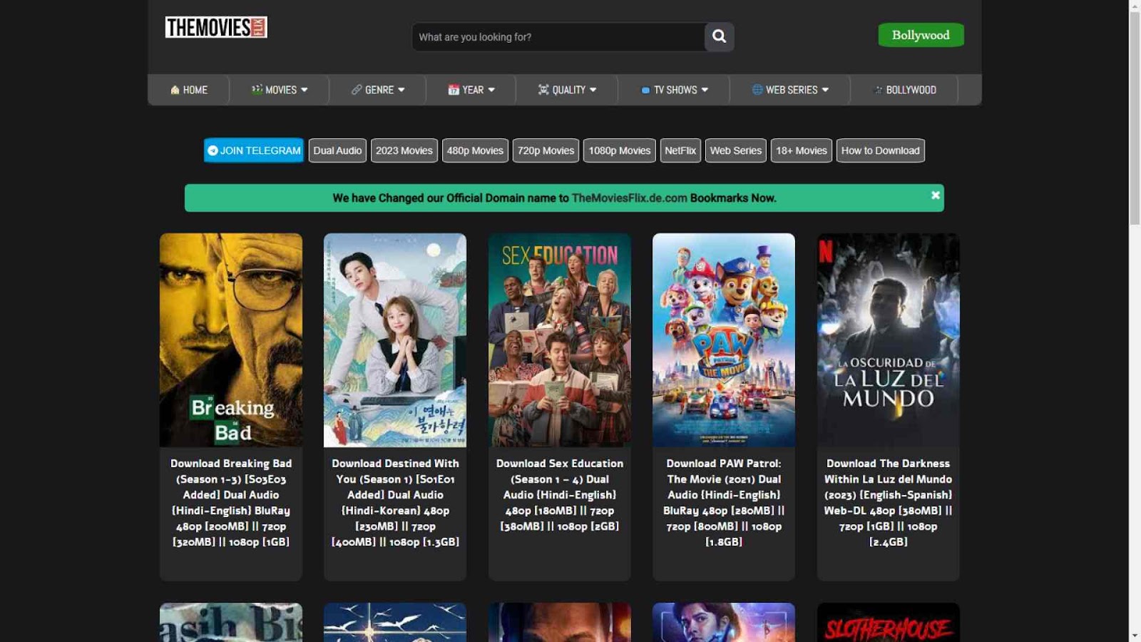This screenshot has height=642, width=1141.
Task: Select the 720p Movies tag
Action: [x=546, y=151]
